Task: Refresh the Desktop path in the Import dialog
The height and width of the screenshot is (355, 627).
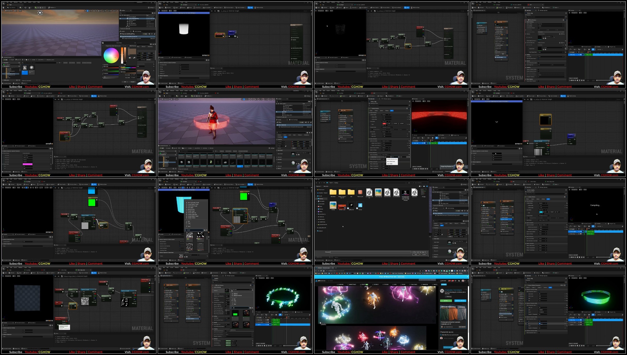Action: pyautogui.click(x=409, y=183)
